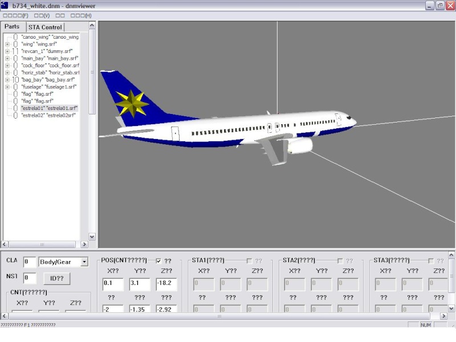Select "estrela02" tree row

tap(48, 116)
